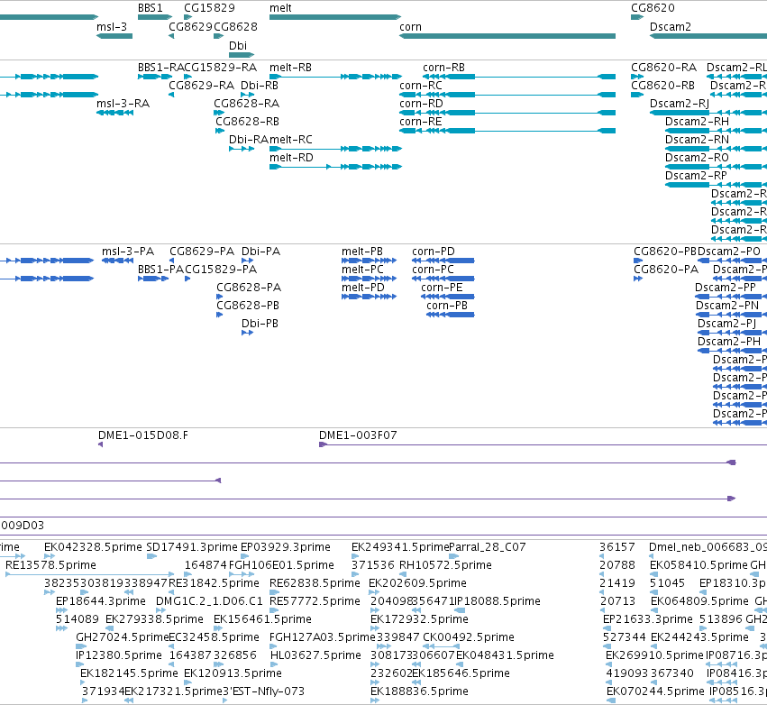767x705 pixels.
Task: Select transcript melt-RB label
Action: coord(290,68)
